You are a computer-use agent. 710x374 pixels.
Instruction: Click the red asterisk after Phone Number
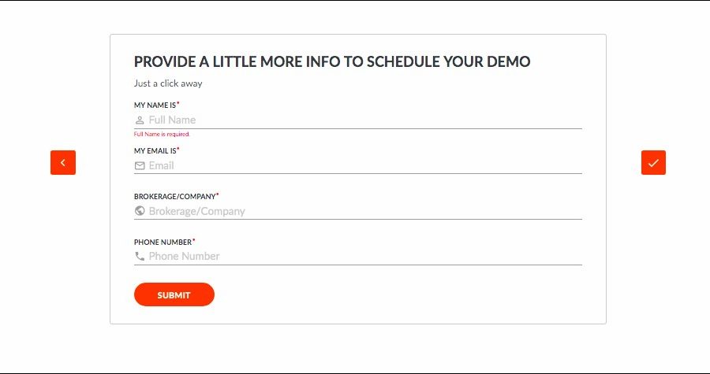[x=194, y=240]
